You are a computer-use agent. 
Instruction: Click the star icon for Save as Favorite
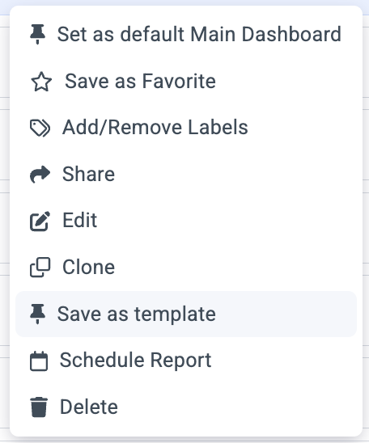(x=41, y=82)
